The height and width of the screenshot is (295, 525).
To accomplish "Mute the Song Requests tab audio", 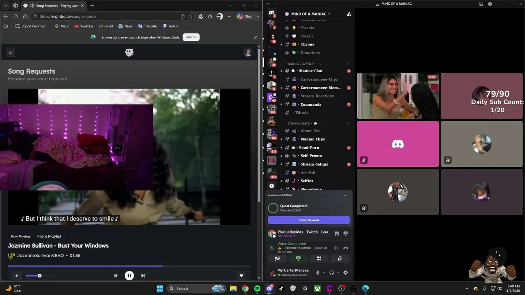I will tap(32, 5).
